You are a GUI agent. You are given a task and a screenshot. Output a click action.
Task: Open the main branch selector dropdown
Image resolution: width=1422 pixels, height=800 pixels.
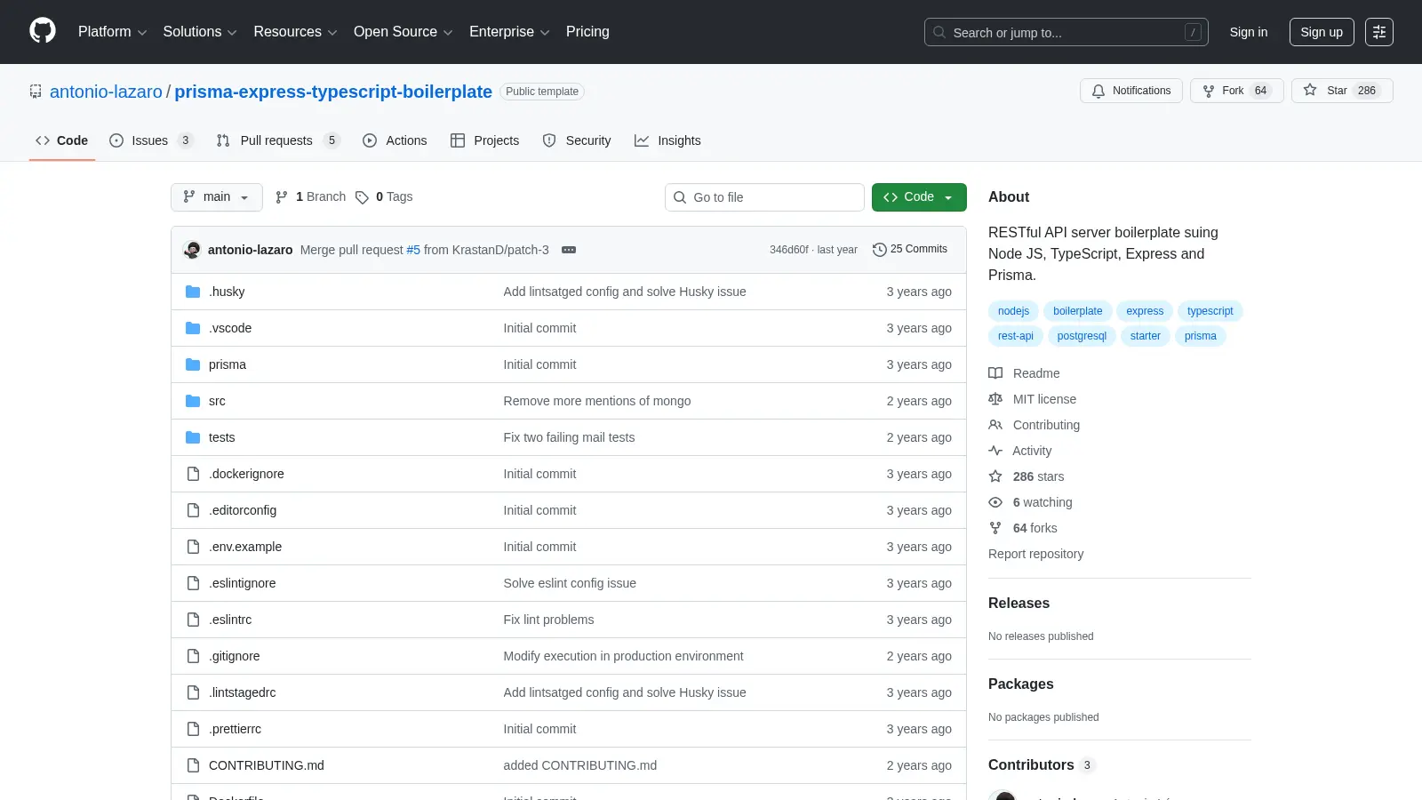pyautogui.click(x=217, y=197)
